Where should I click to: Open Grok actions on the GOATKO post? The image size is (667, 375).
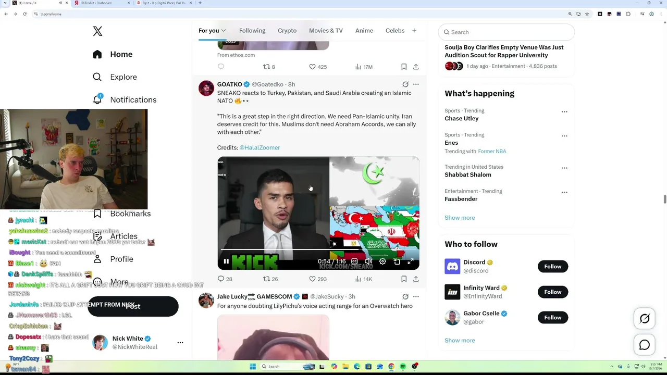[x=405, y=84]
